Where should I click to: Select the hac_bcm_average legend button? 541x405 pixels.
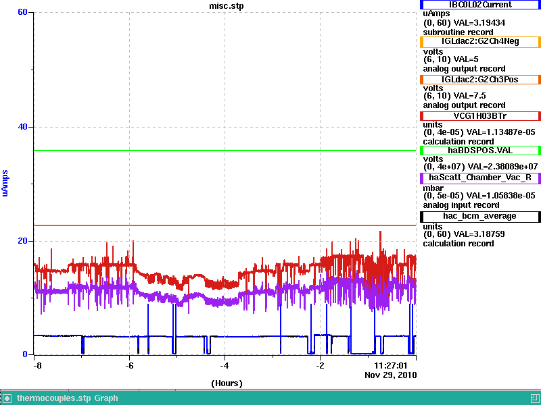tap(480, 217)
